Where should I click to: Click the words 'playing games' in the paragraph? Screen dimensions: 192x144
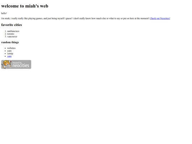coord(35,18)
